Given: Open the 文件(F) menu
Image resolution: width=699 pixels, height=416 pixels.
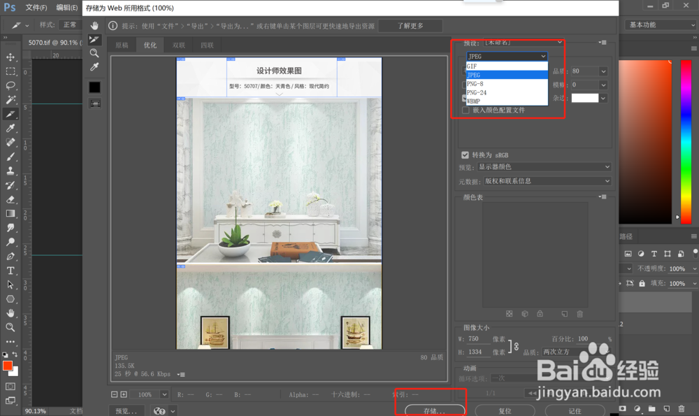Looking at the screenshot, I should (36, 8).
